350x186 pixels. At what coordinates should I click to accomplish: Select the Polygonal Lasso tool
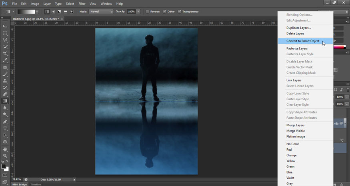click(5, 40)
